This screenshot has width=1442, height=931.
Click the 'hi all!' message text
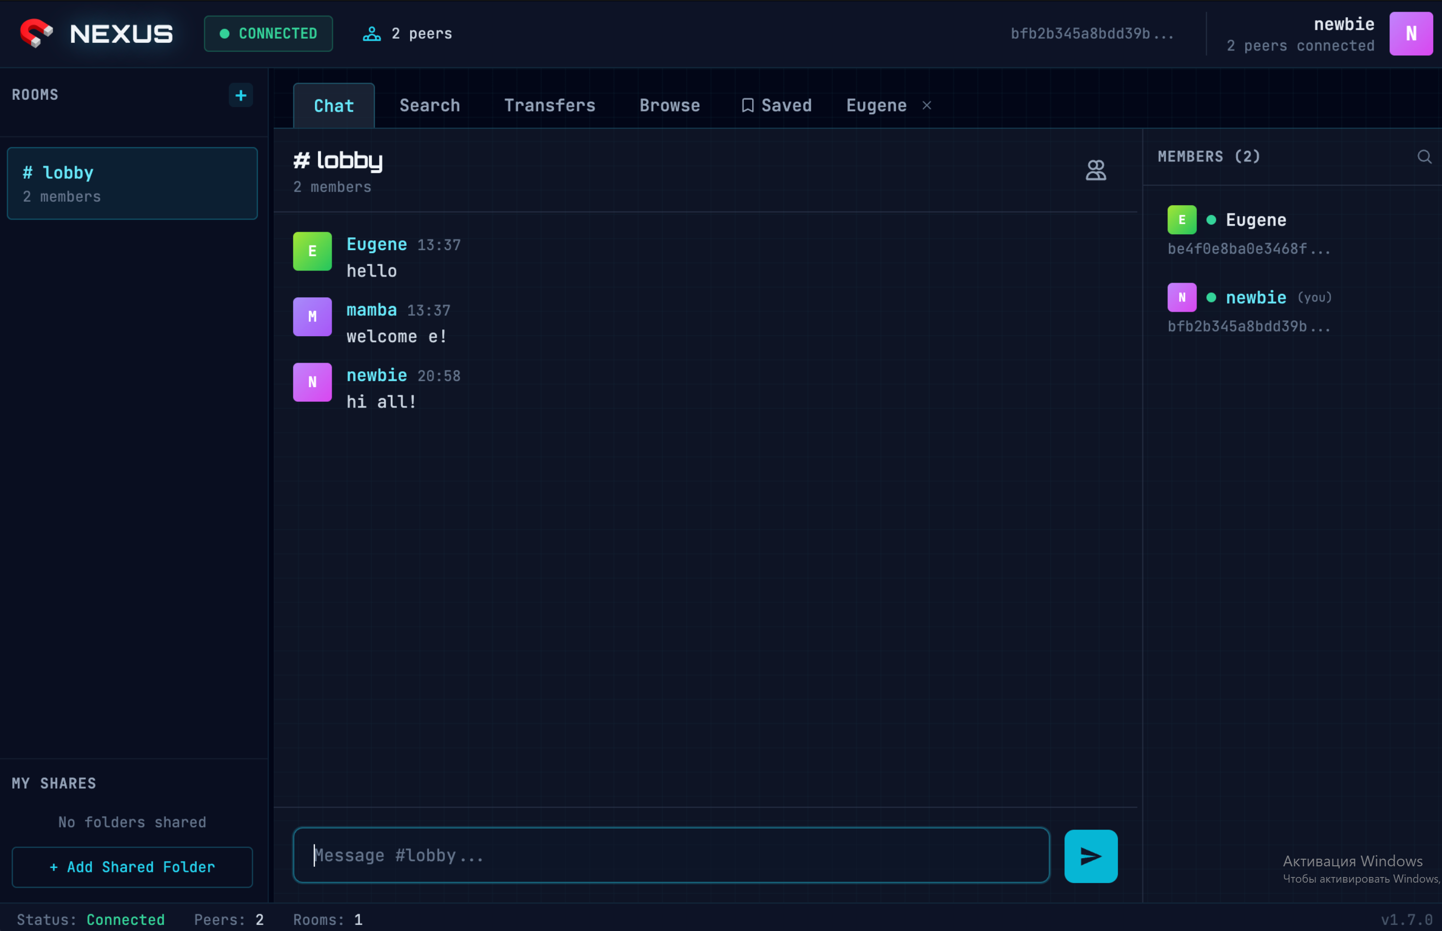381,402
